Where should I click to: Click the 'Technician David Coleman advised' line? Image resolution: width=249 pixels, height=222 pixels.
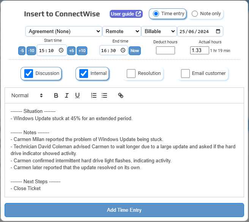123,150
